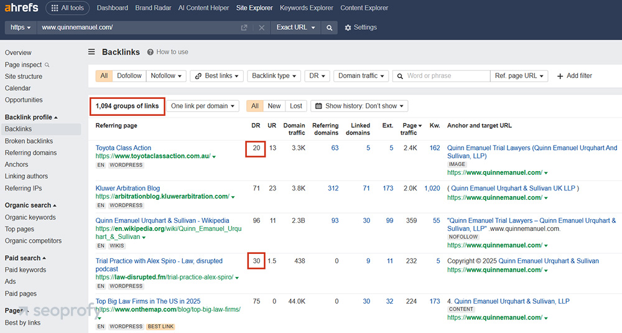Viewport: 622px width, 333px height.
Task: Click the Add filter plus button
Action: (574, 76)
